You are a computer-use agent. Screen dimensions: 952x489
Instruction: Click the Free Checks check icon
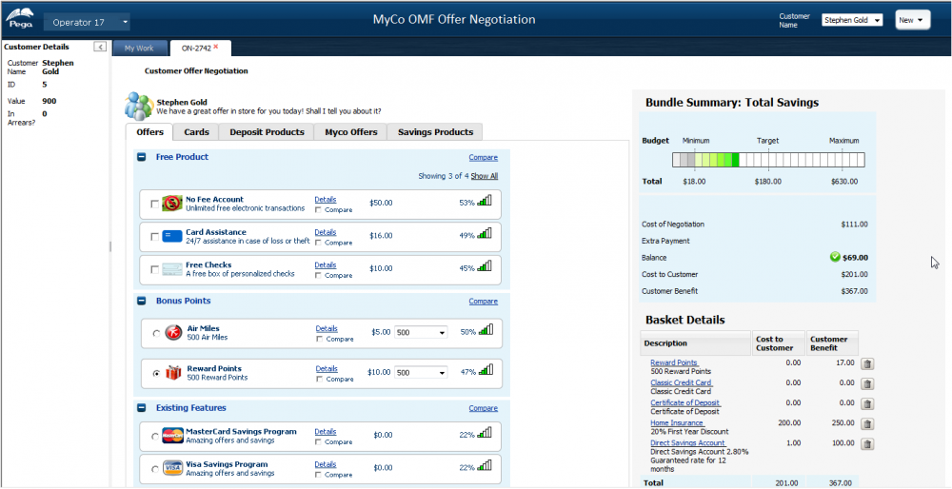(x=172, y=269)
